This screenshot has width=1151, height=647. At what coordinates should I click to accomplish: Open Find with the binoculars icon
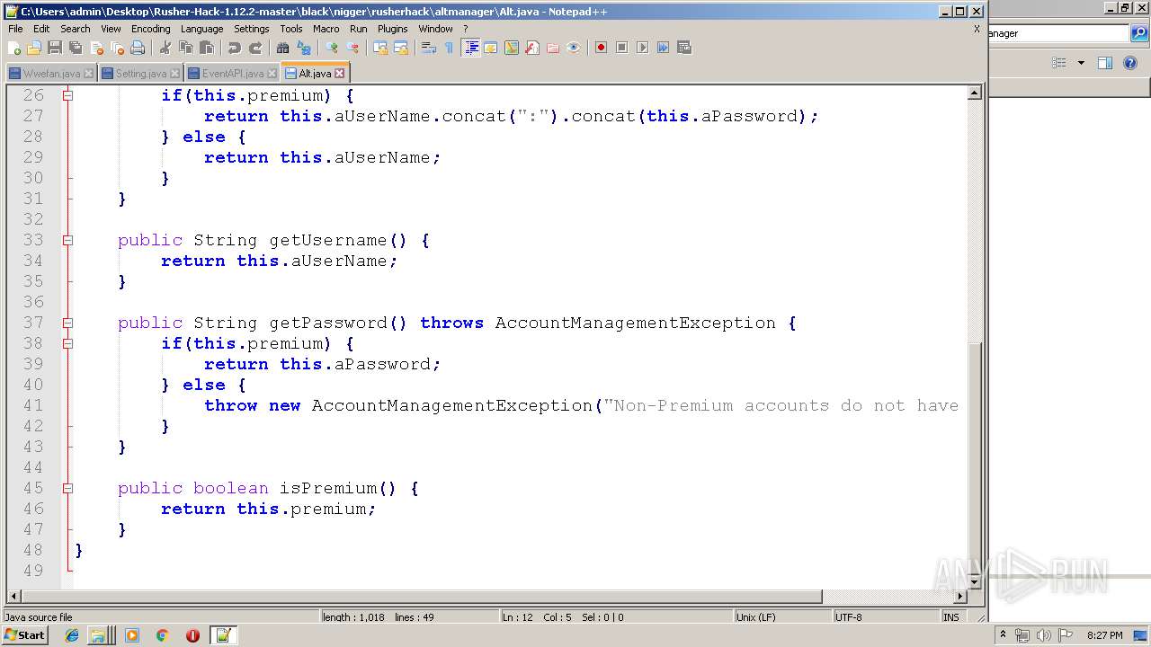(283, 48)
